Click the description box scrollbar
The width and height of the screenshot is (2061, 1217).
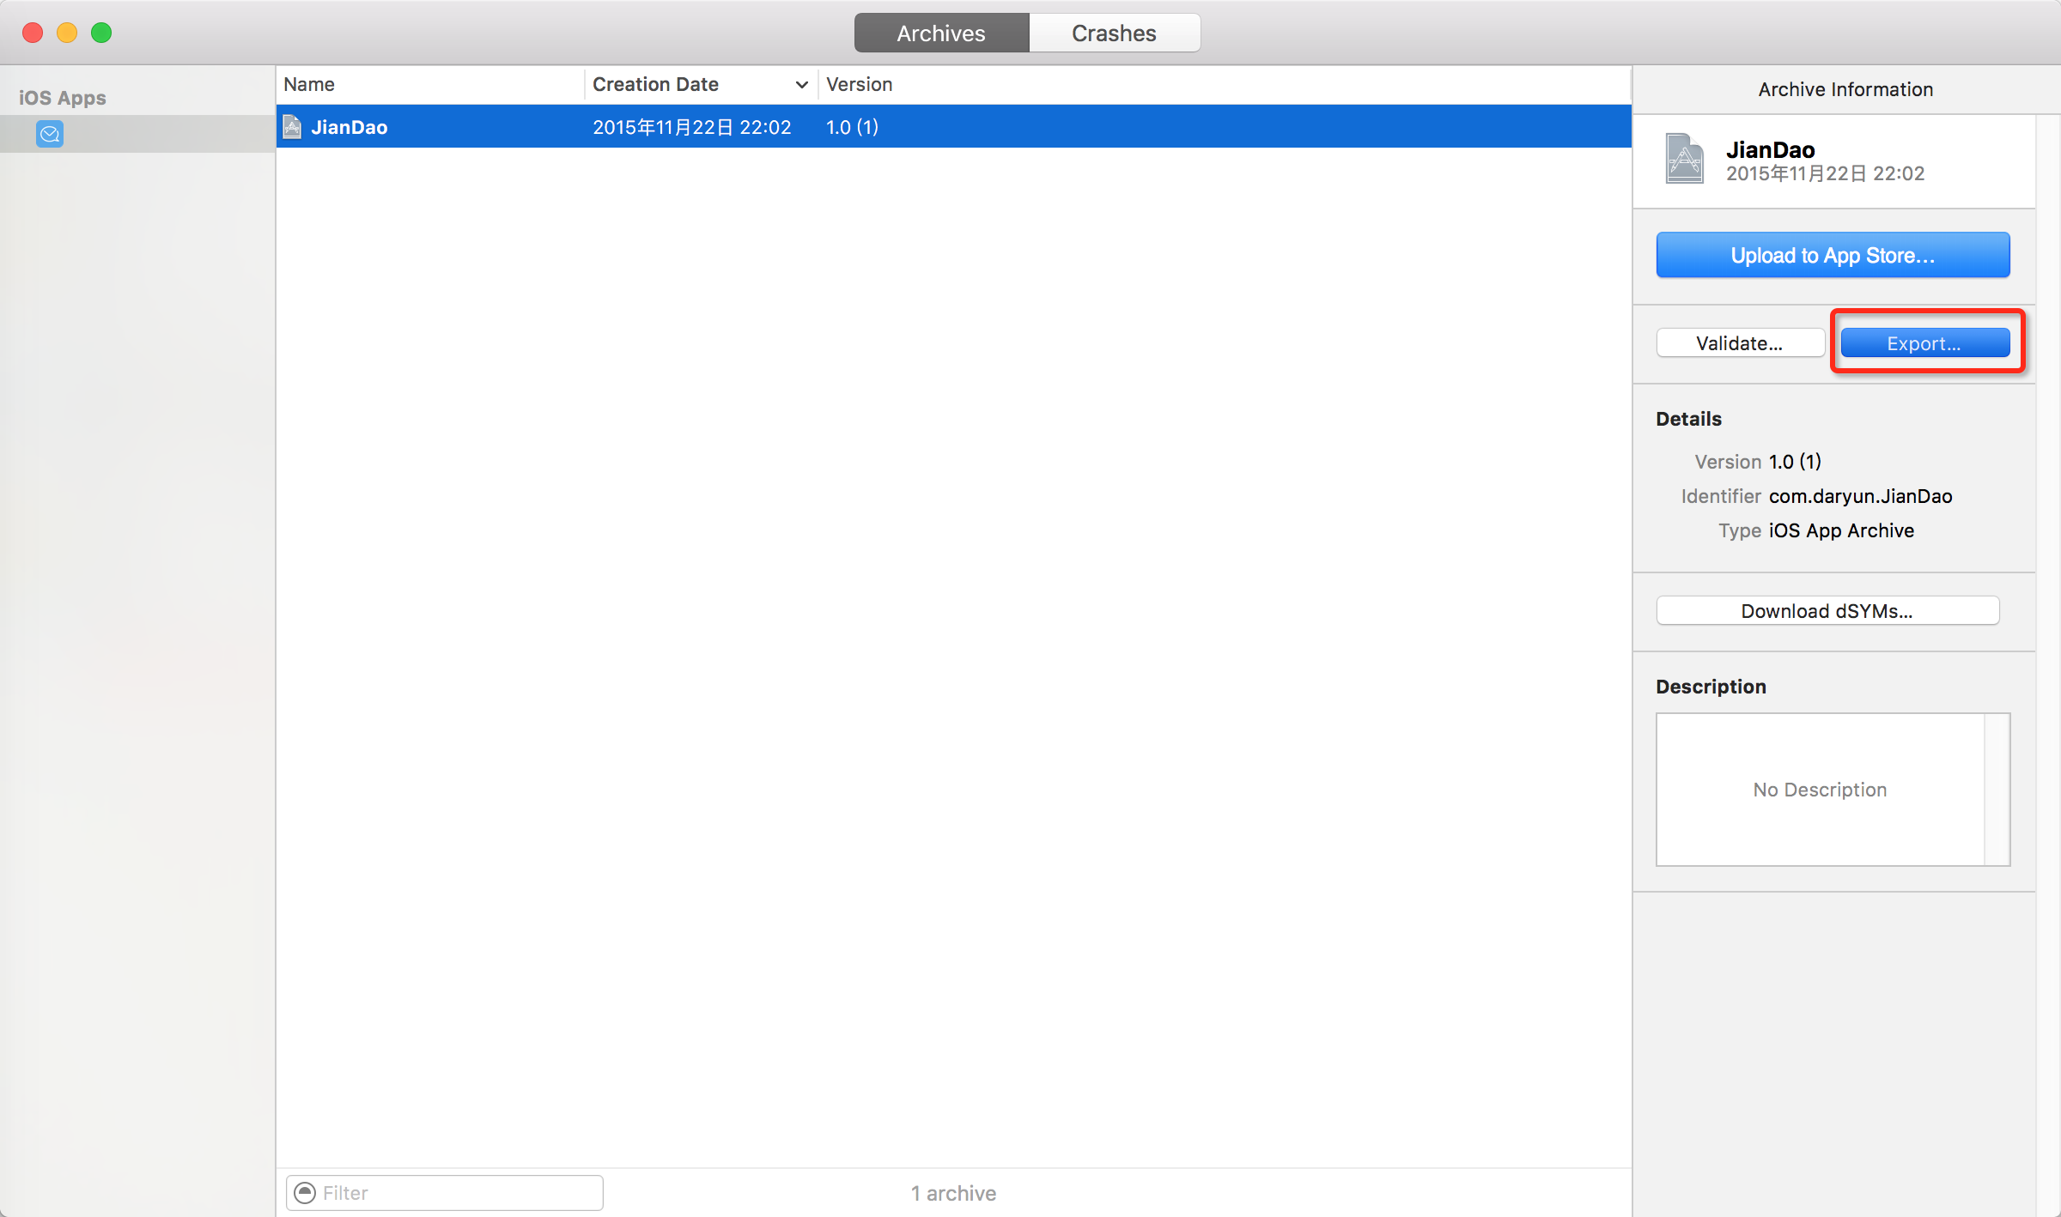1997,790
